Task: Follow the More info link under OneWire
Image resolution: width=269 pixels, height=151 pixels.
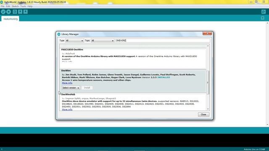Action: tap(67, 83)
